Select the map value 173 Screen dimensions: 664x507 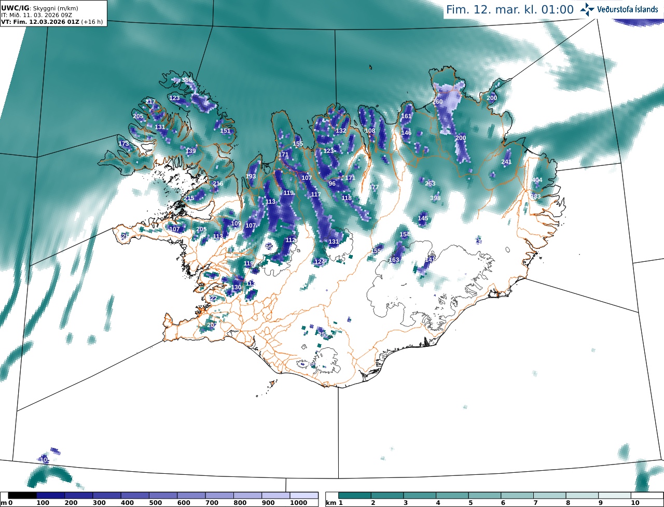[123, 144]
